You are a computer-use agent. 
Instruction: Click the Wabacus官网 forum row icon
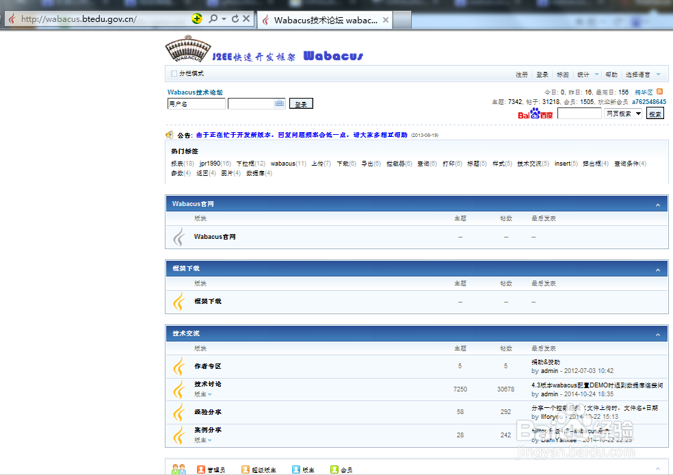coord(179,237)
